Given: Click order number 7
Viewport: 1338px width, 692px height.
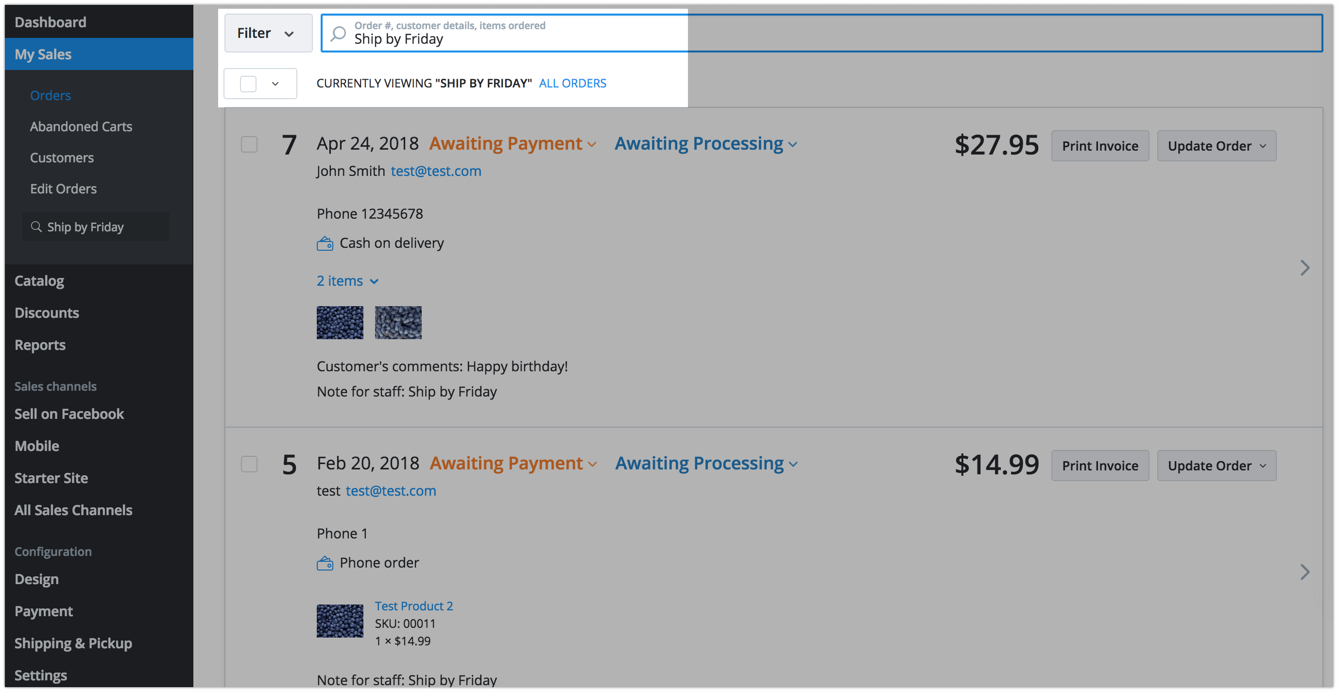Looking at the screenshot, I should point(289,144).
